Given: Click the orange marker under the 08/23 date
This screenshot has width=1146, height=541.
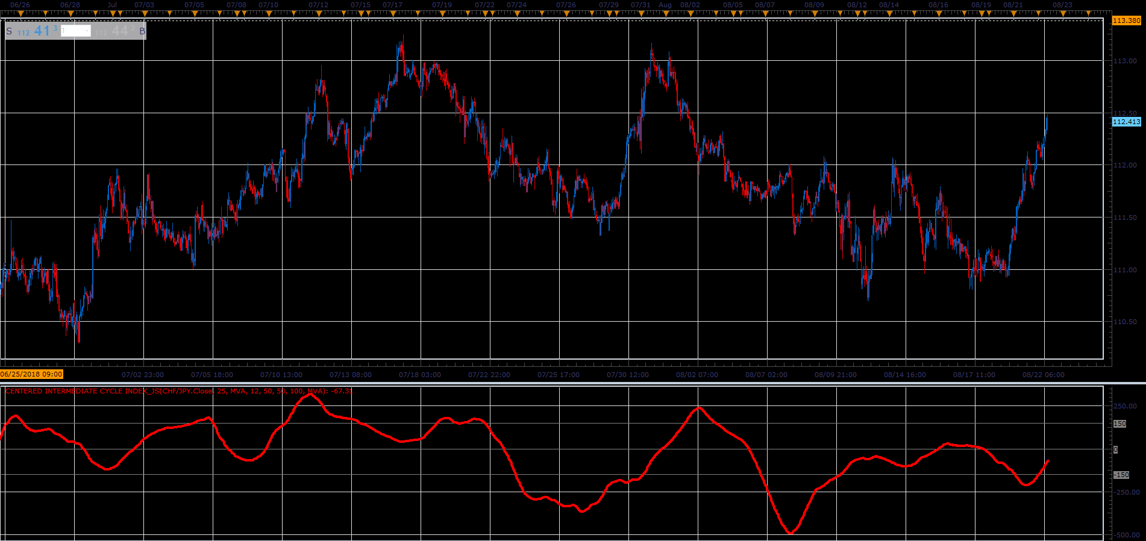Looking at the screenshot, I should click(1063, 14).
